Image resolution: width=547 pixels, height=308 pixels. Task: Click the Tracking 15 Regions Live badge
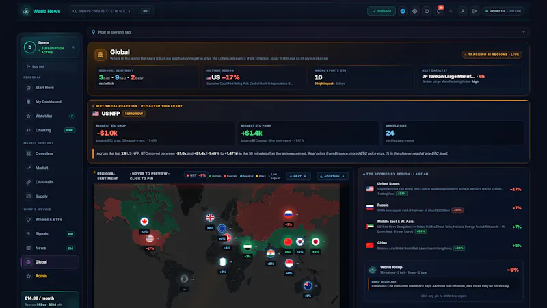pyautogui.click(x=492, y=55)
